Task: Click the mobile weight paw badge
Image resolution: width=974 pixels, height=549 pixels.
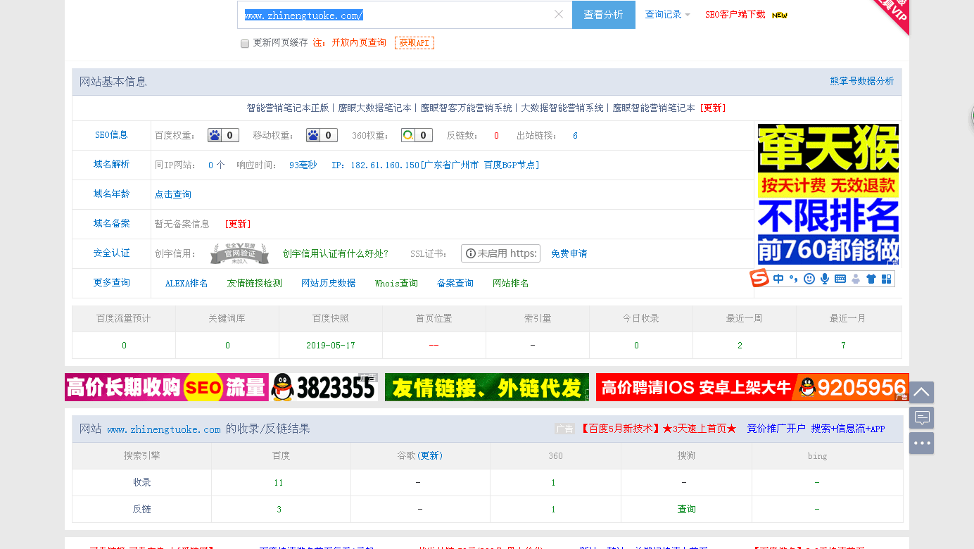Action: click(x=322, y=135)
